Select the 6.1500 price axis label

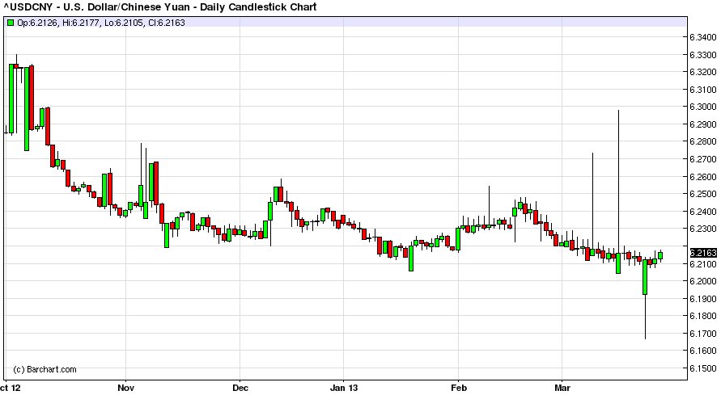pos(703,368)
